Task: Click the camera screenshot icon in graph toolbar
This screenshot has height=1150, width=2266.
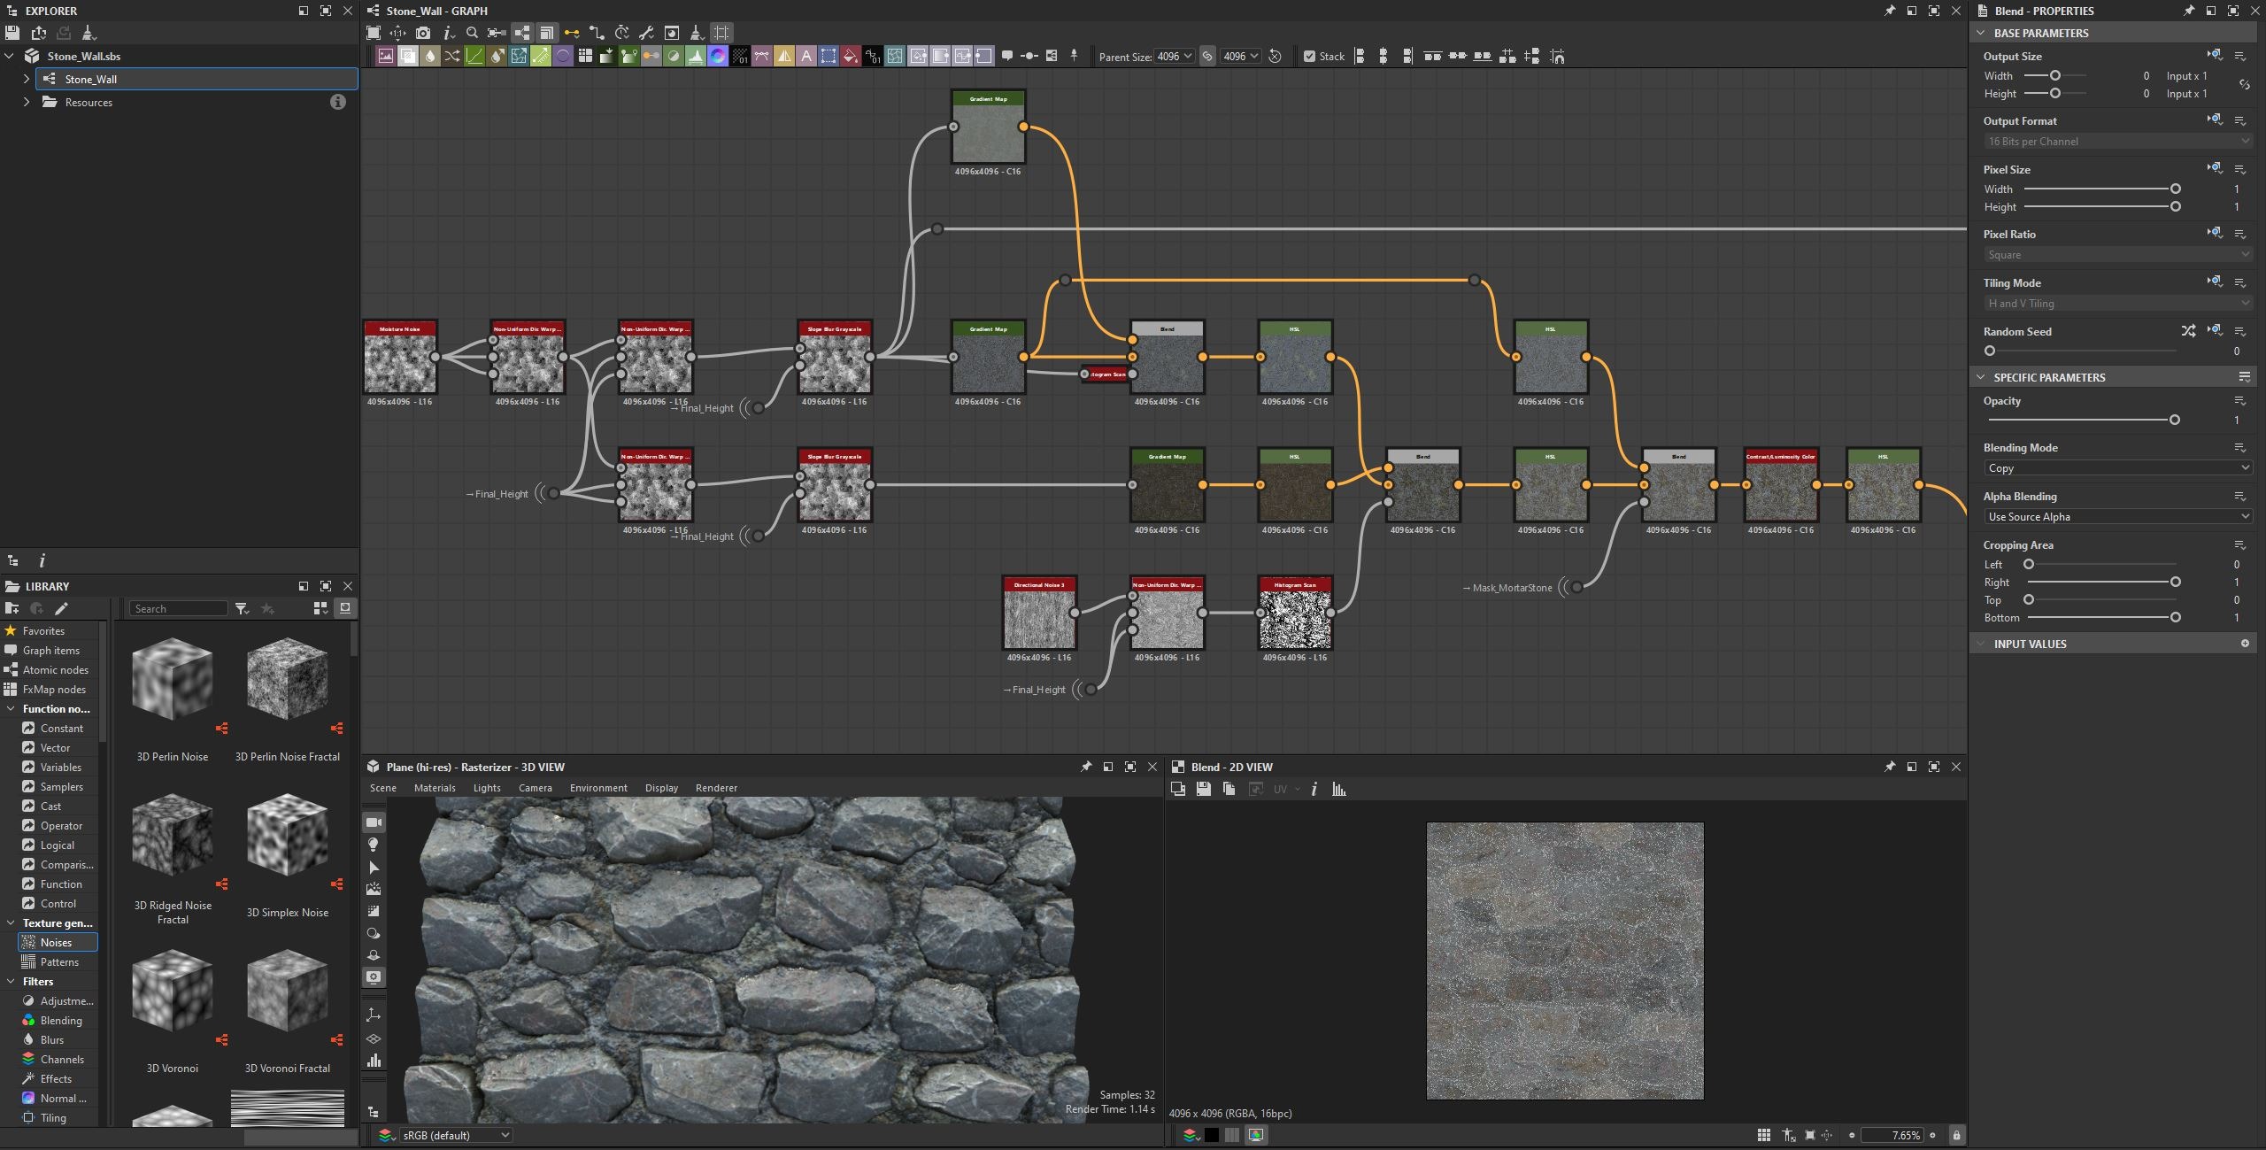Action: (x=423, y=33)
